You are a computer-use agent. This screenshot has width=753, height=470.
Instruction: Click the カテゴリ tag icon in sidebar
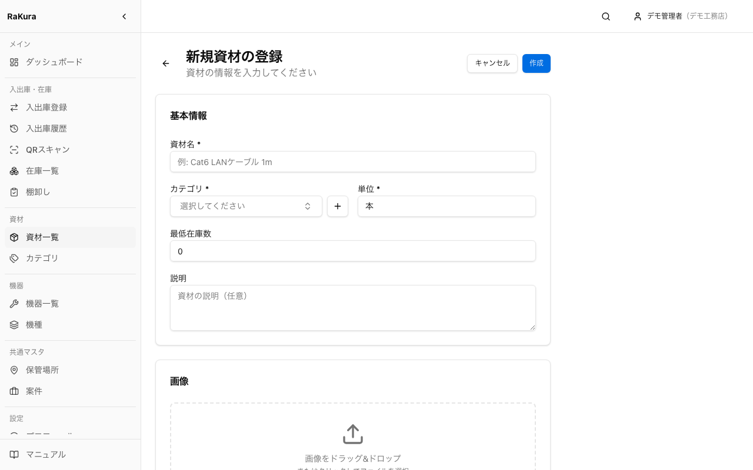(14, 258)
